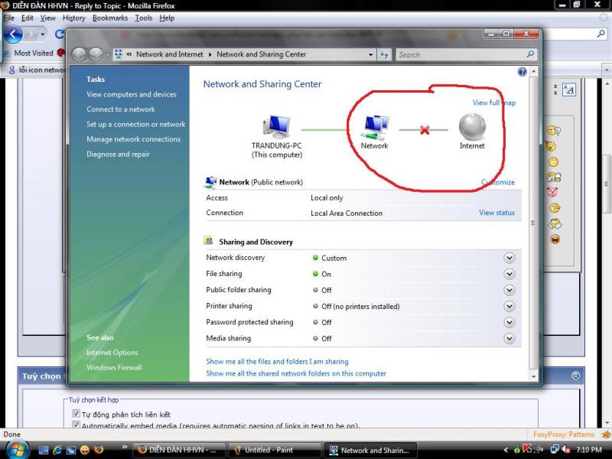Click the refresh button beside address bar
Screen dimensions: 612x459
(385, 54)
